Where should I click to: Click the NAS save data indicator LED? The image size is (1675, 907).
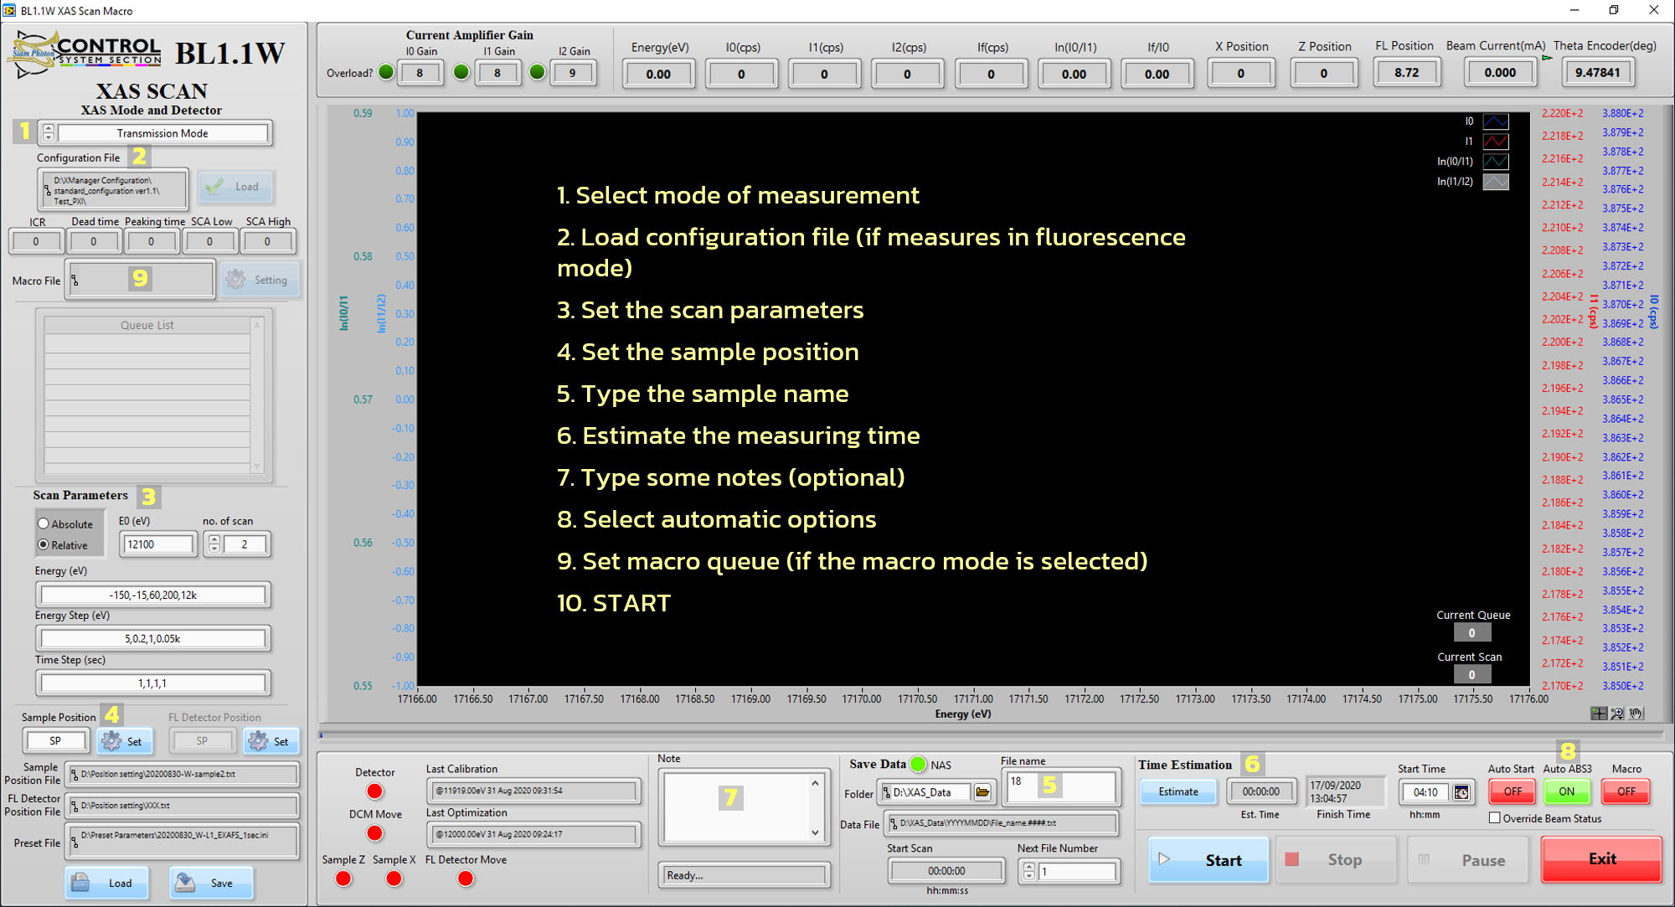pyautogui.click(x=919, y=764)
